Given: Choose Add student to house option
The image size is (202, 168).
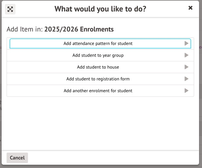Looking at the screenshot, I should click(98, 67).
